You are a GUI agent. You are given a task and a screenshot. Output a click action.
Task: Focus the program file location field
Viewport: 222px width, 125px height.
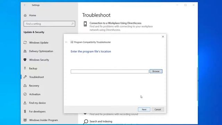pos(110,72)
